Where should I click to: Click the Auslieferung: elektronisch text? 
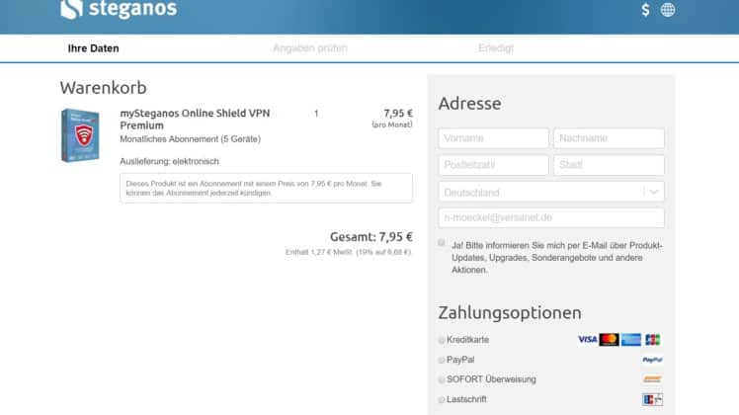[169, 161]
